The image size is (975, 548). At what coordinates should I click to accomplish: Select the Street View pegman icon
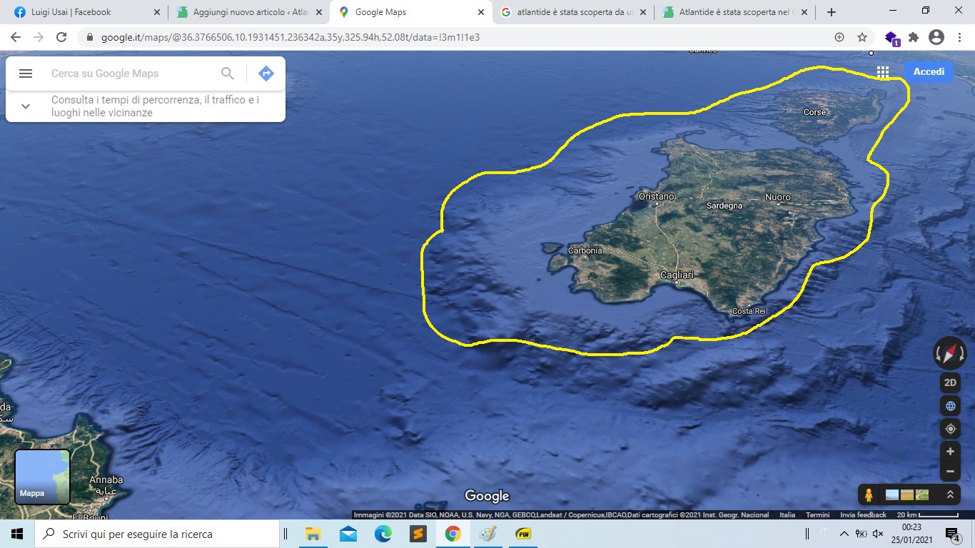(869, 494)
